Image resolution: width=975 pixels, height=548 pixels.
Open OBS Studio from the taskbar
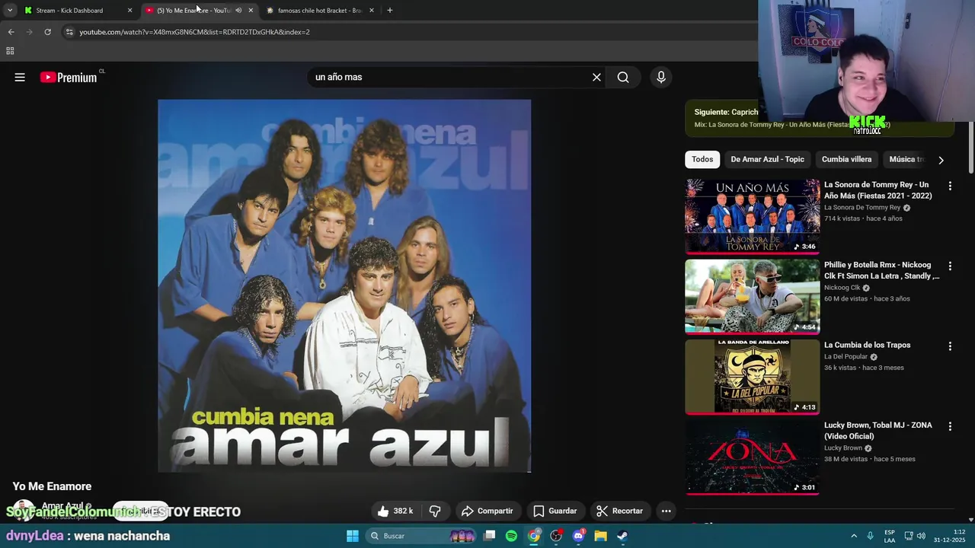point(556,536)
